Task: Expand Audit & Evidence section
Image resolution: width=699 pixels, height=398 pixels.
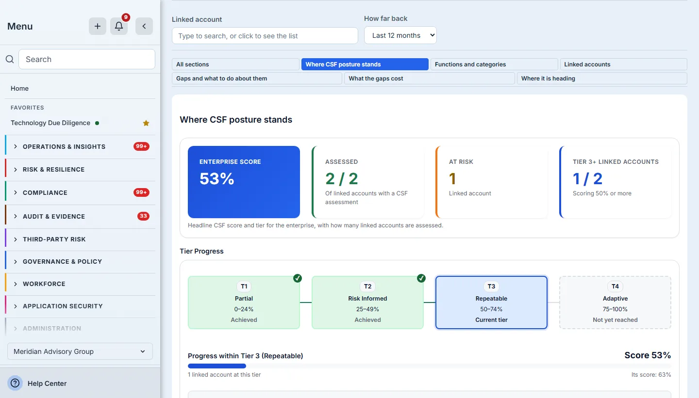Action: pyautogui.click(x=80, y=216)
